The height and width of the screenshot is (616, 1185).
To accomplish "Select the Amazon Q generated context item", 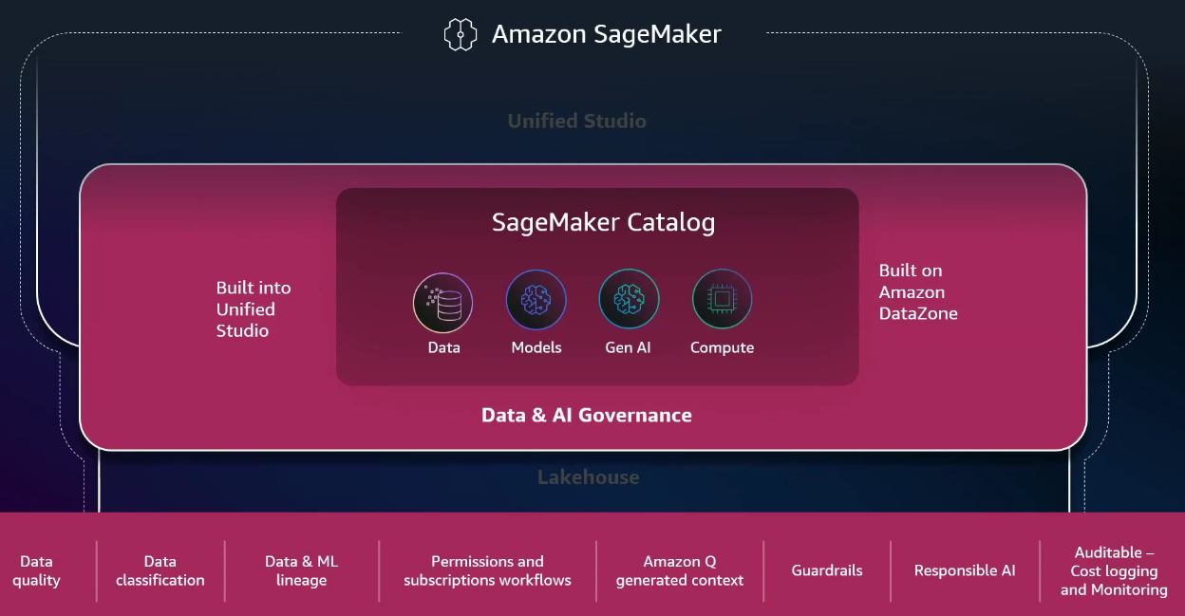I will pos(679,570).
